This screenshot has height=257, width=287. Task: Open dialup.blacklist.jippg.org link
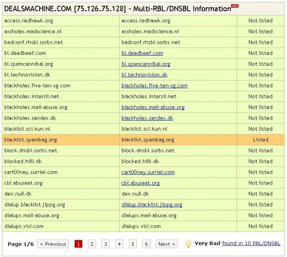[x=152, y=205]
